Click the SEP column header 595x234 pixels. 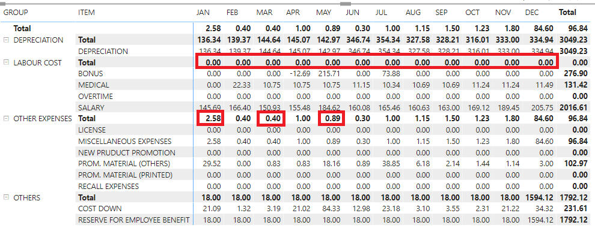click(441, 13)
